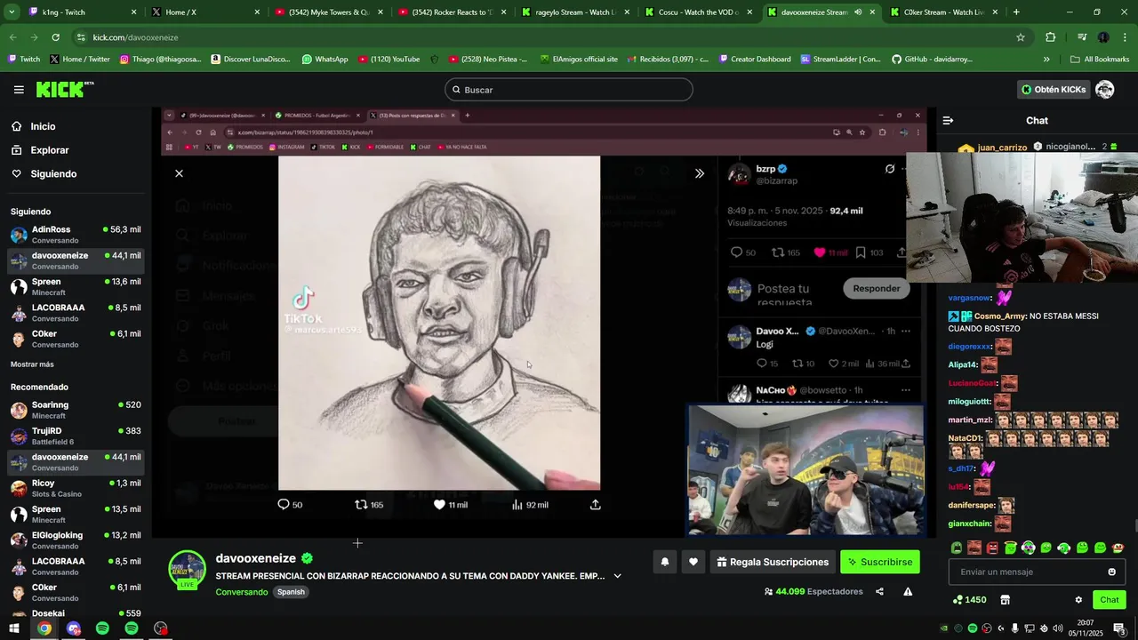Image resolution: width=1138 pixels, height=640 pixels.
Task: Open the WhatsApp bookmark
Action: tap(325, 60)
